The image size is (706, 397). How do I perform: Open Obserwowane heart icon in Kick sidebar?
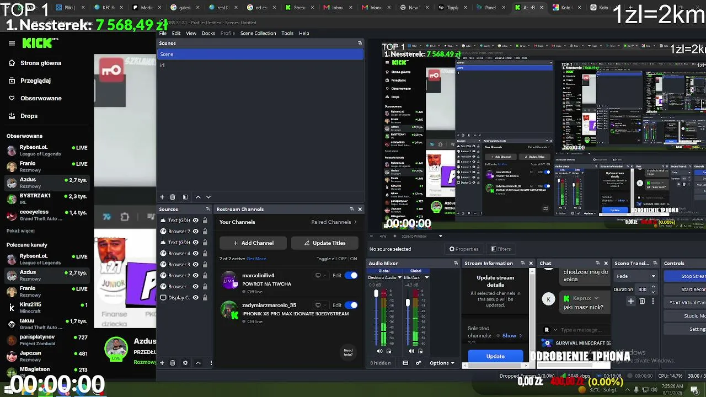pyautogui.click(x=12, y=98)
